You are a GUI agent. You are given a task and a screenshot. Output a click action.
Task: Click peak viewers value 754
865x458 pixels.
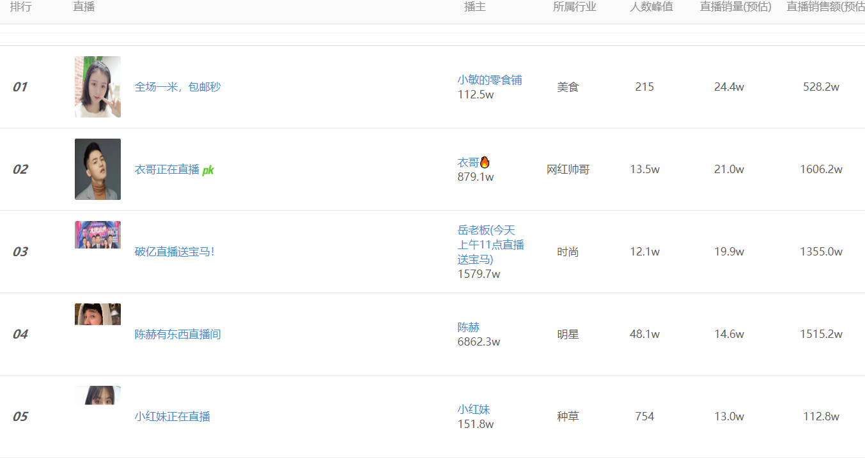point(644,416)
